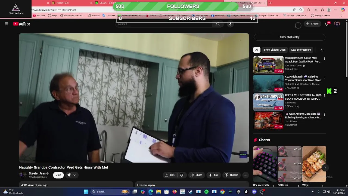Expand hidden system tray icons
Viewport: 348px width, 196px height.
click(313, 192)
